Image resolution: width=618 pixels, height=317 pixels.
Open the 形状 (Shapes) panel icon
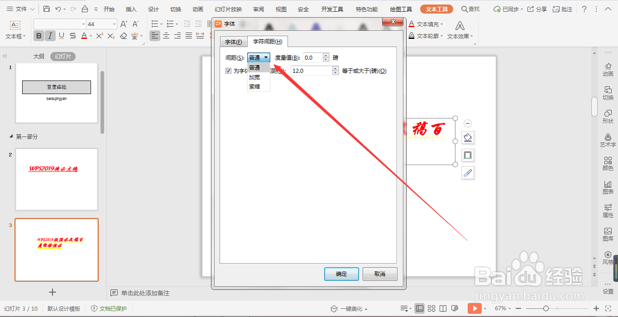coord(608,117)
